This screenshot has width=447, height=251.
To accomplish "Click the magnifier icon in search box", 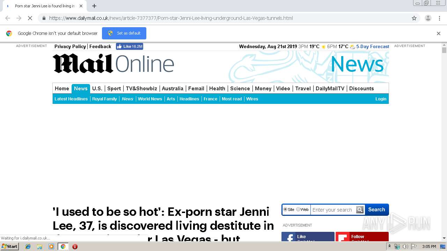I will tap(360, 210).
